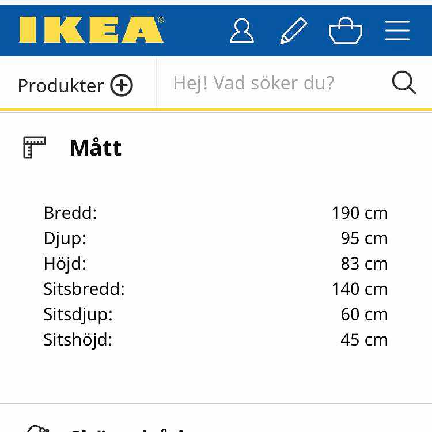Click the 45 cm seat height value
This screenshot has height=432, width=432.
tap(364, 340)
